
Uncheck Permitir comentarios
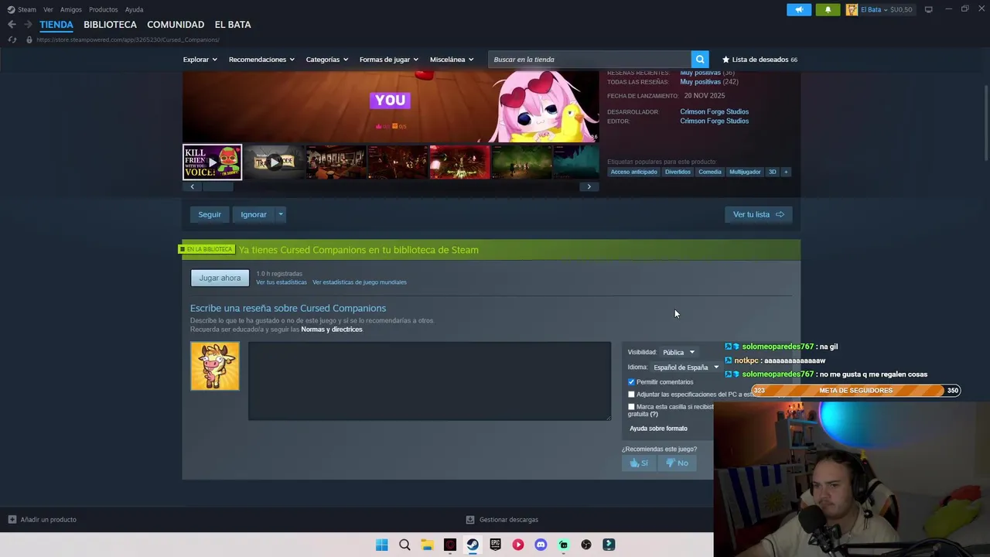(631, 382)
